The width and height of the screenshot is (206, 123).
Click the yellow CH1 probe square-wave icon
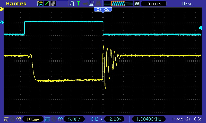point(19,119)
